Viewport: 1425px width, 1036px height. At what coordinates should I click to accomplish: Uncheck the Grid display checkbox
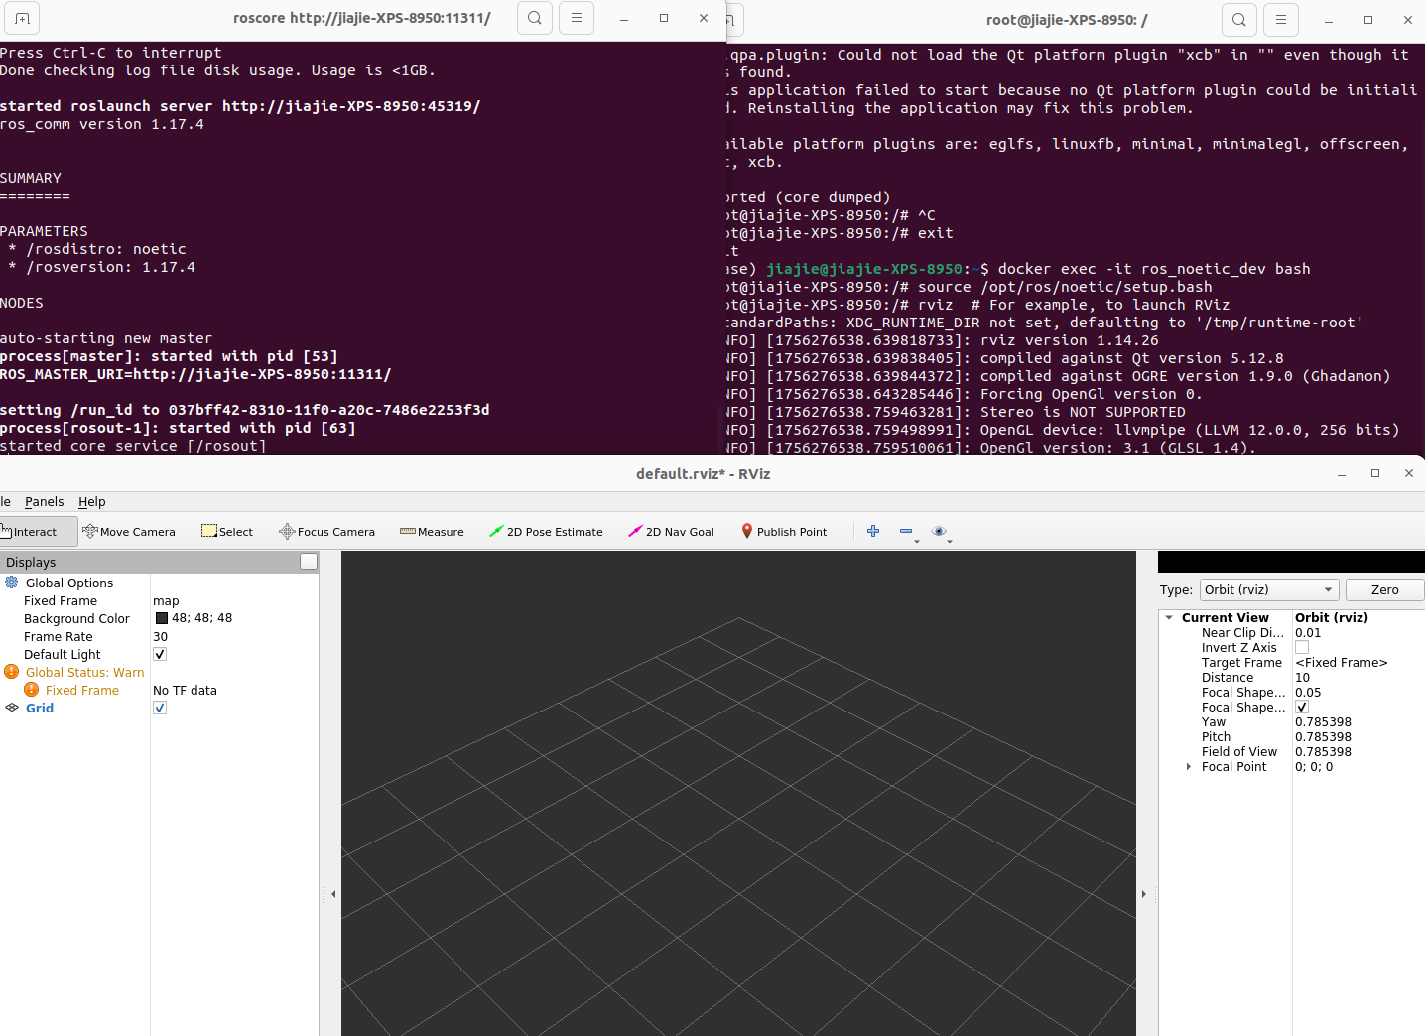[x=160, y=708]
